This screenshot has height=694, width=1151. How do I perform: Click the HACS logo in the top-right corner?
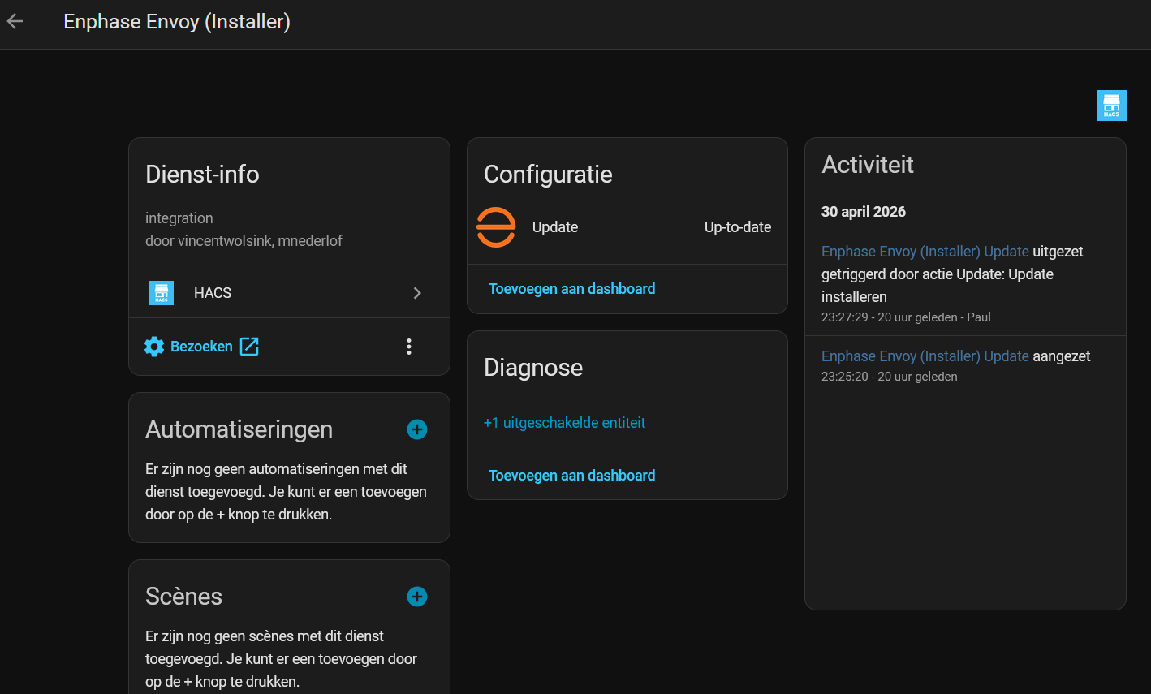[x=1111, y=106]
